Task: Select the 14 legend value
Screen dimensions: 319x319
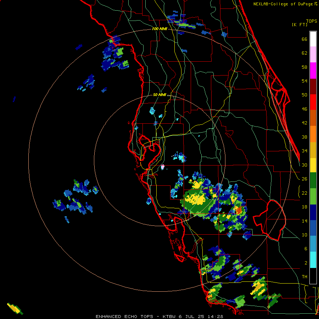Action: (x=304, y=221)
